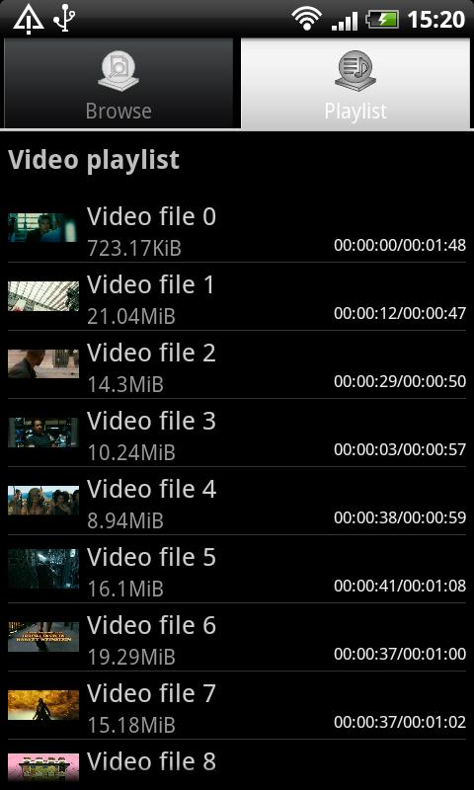
Task: Tap the signal strength icon
Action: point(345,21)
